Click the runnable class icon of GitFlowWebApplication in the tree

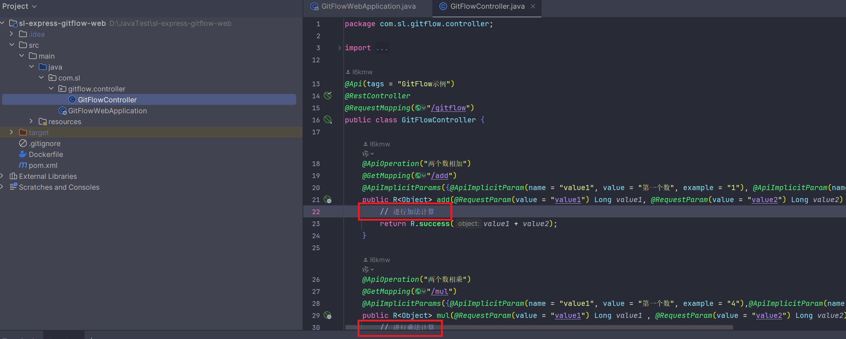tap(63, 110)
